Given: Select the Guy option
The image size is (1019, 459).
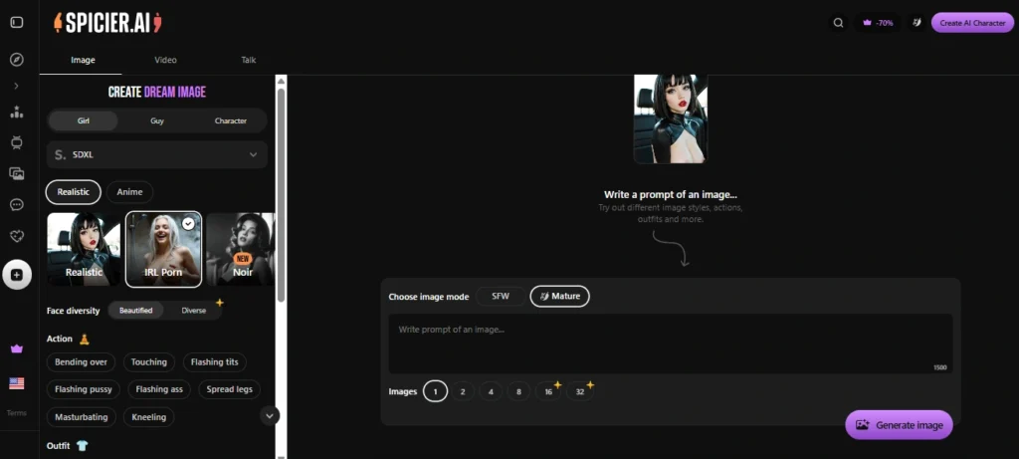Looking at the screenshot, I should pos(157,120).
